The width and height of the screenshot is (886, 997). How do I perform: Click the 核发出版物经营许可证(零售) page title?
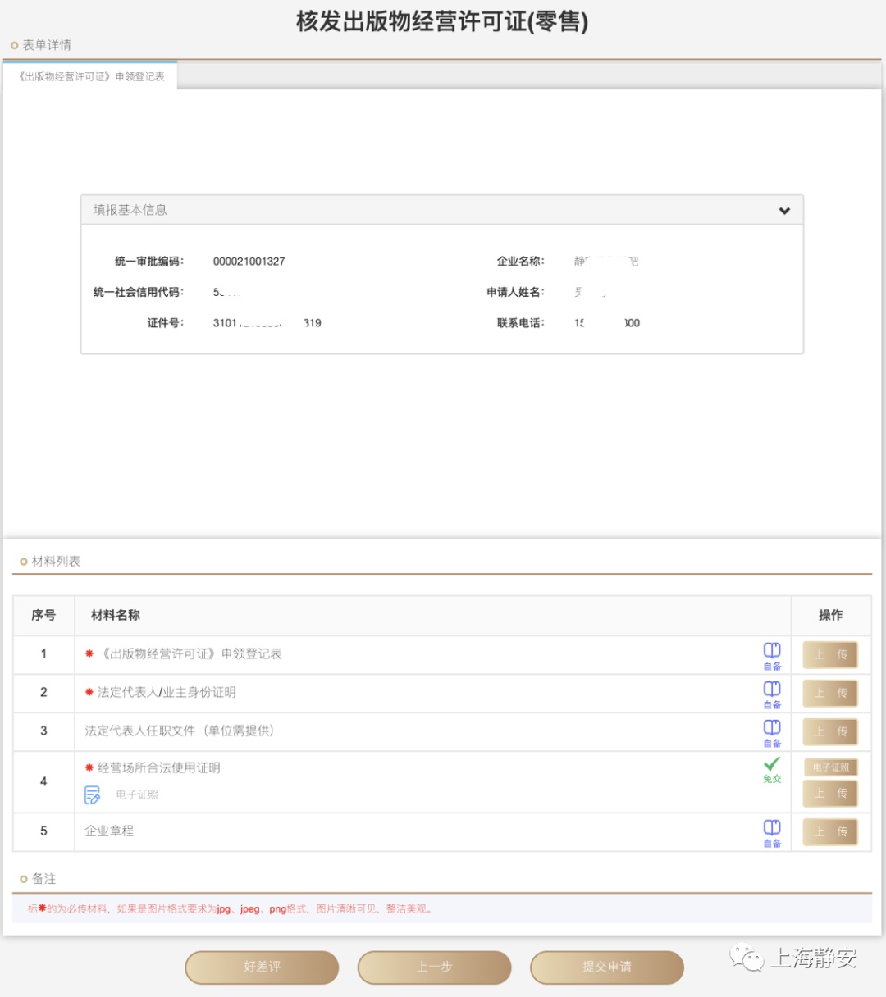[x=442, y=21]
